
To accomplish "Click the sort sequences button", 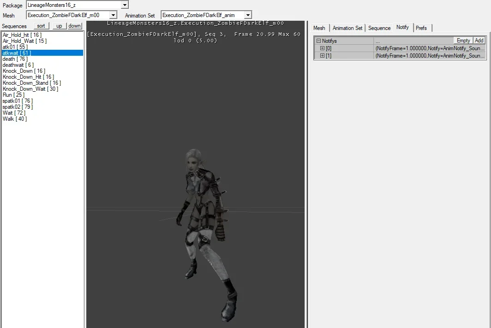I will pos(41,26).
